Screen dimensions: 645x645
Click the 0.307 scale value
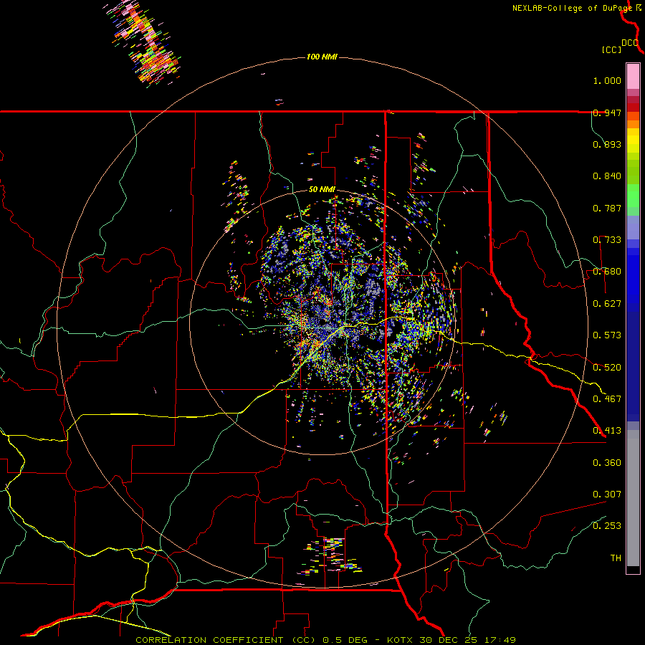(607, 494)
